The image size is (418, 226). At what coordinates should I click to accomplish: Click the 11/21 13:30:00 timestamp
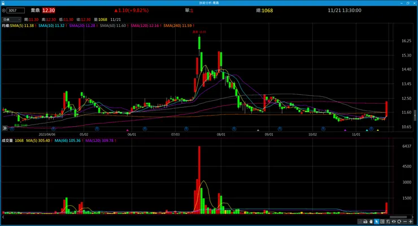coord(345,10)
